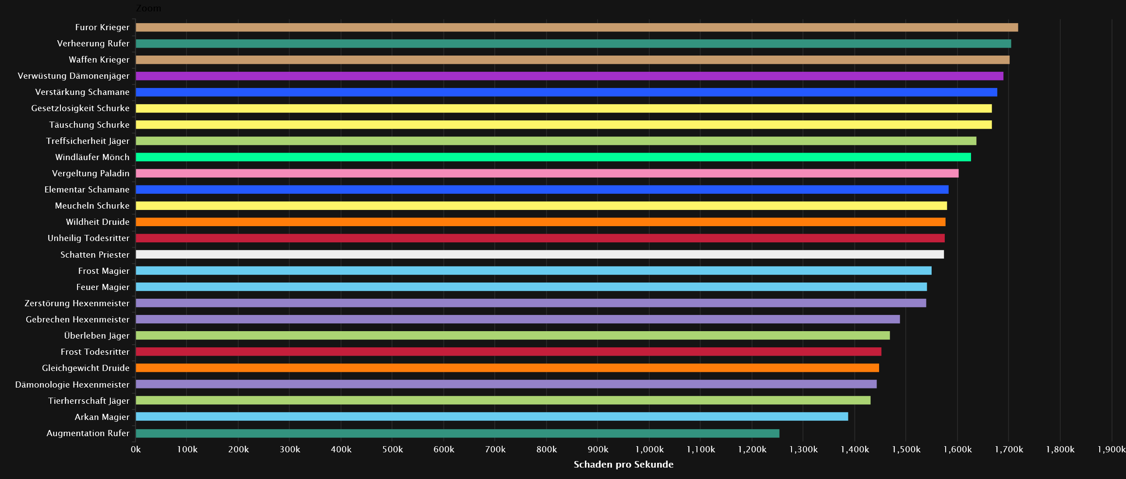Click the 'Meucheln Schurke' label text
Viewport: 1126px width, 479px height.
point(92,206)
